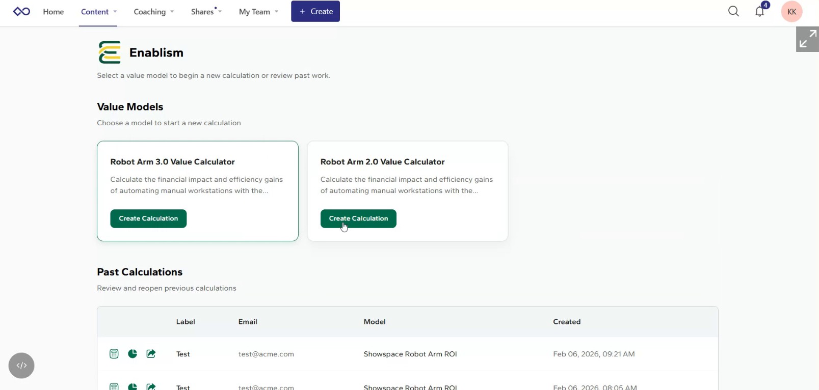Expand the Coaching dropdown menu

point(153,12)
